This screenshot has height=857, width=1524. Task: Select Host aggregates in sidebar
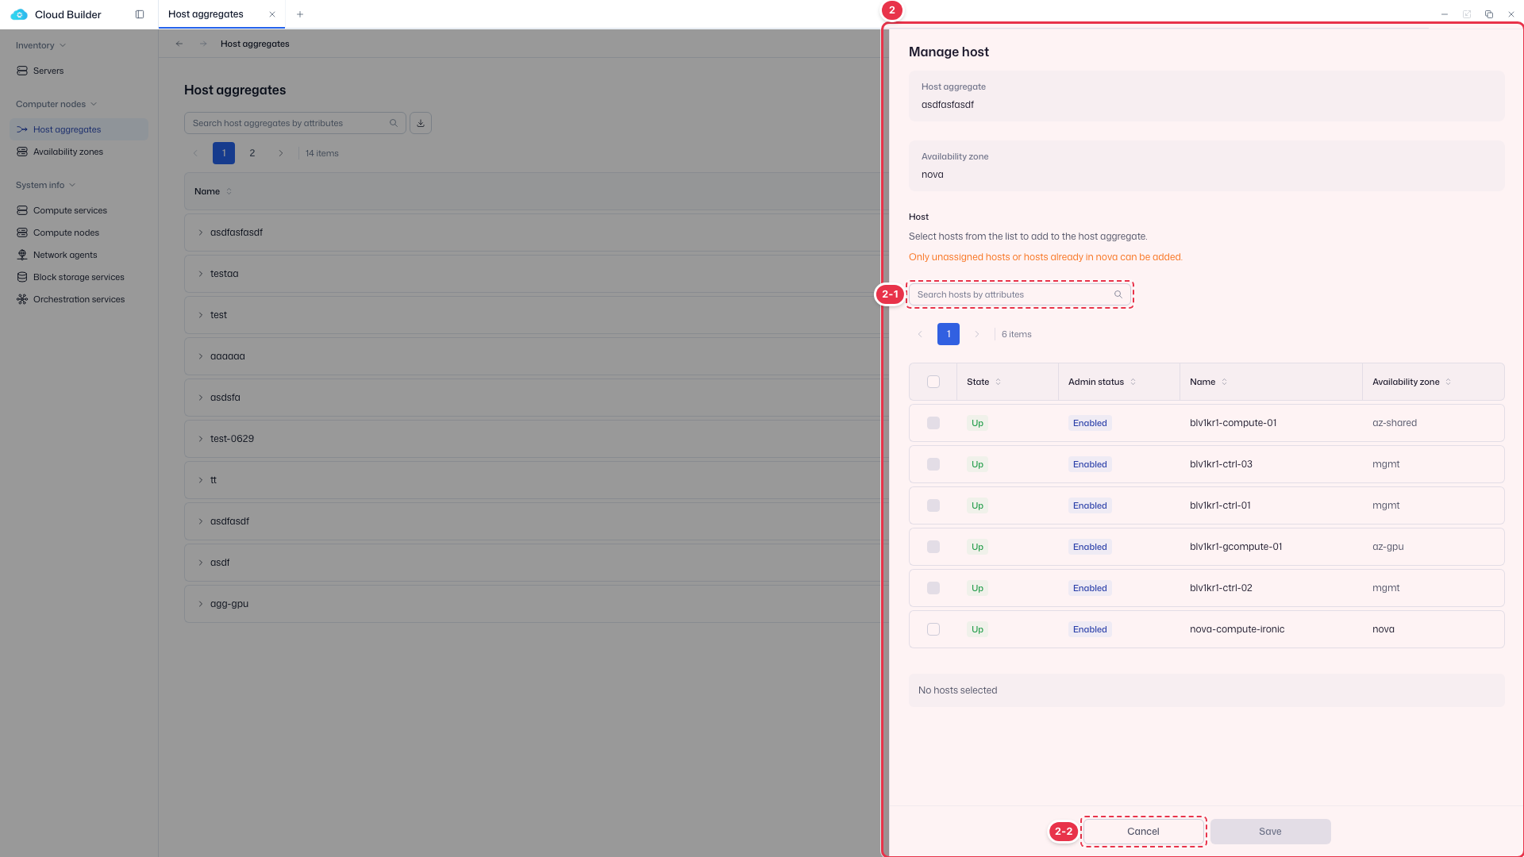(79, 129)
